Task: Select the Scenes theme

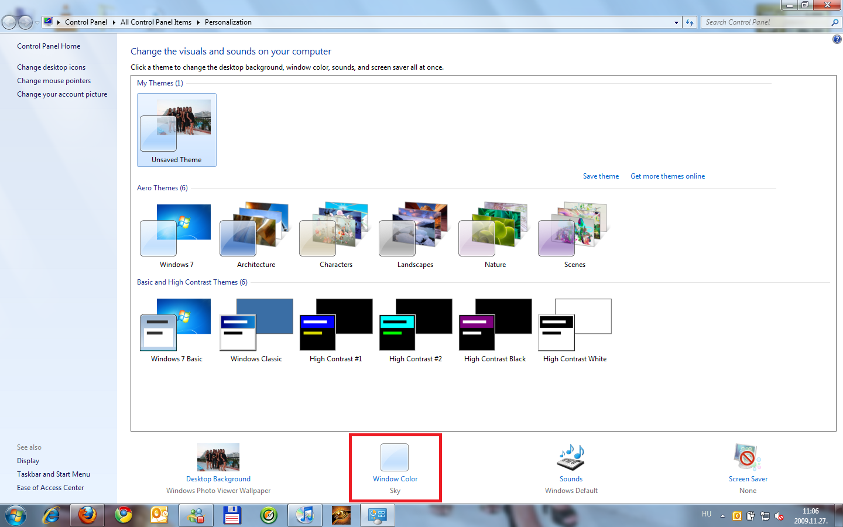Action: (575, 235)
